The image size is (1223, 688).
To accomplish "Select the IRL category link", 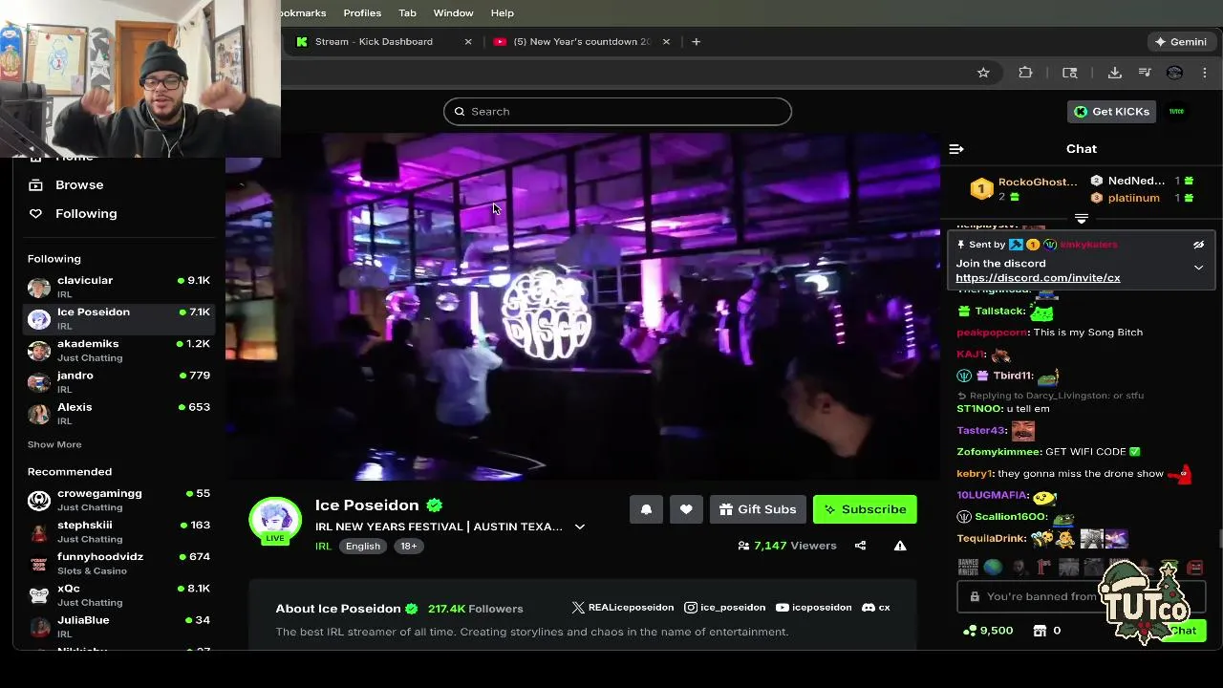I will coord(323,547).
